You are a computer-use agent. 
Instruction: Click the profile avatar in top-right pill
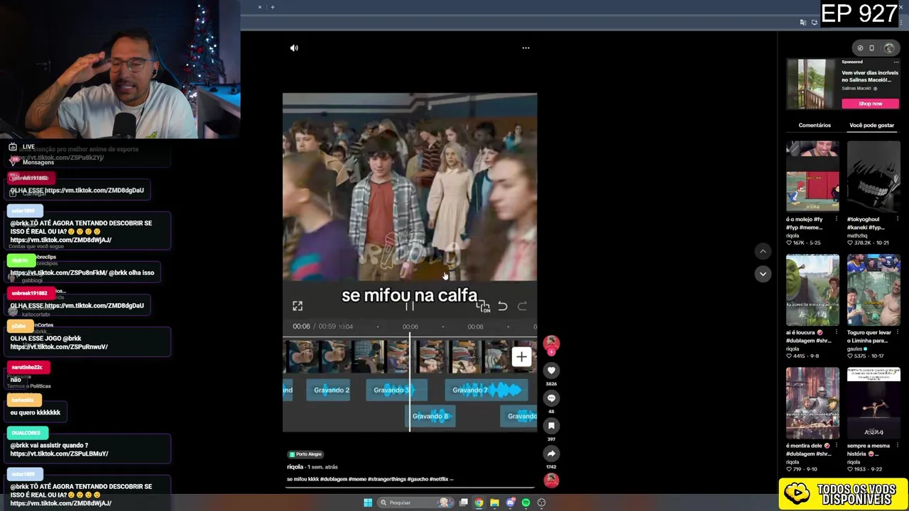click(x=889, y=48)
